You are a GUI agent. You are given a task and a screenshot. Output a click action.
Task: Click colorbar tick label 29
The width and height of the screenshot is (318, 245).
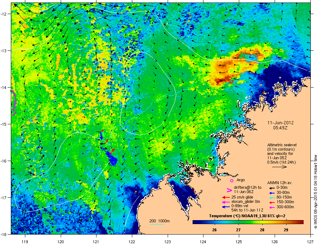point(286,230)
